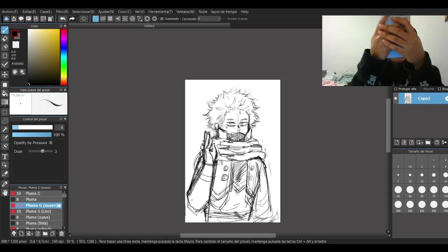The image size is (448, 252).
Task: Enable grid (crisscross) snap
Action: (x=110, y=19)
